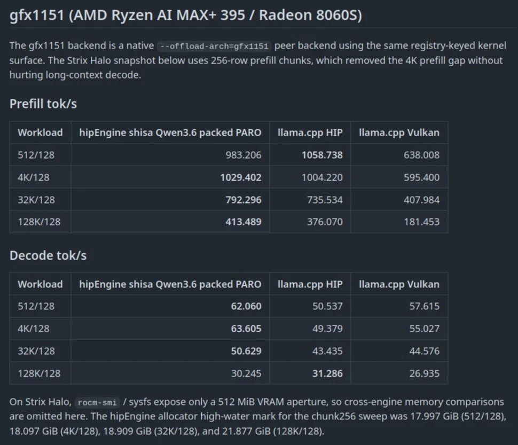Select the 31.286 bold decode value
518x445 pixels.
(x=327, y=373)
